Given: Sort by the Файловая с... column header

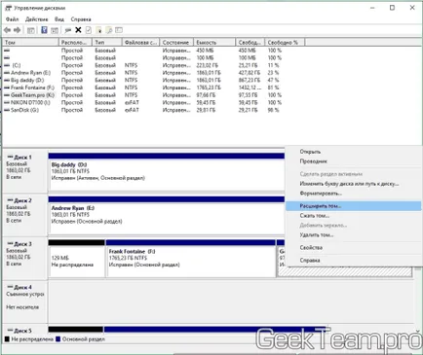Looking at the screenshot, I should click(x=141, y=43).
